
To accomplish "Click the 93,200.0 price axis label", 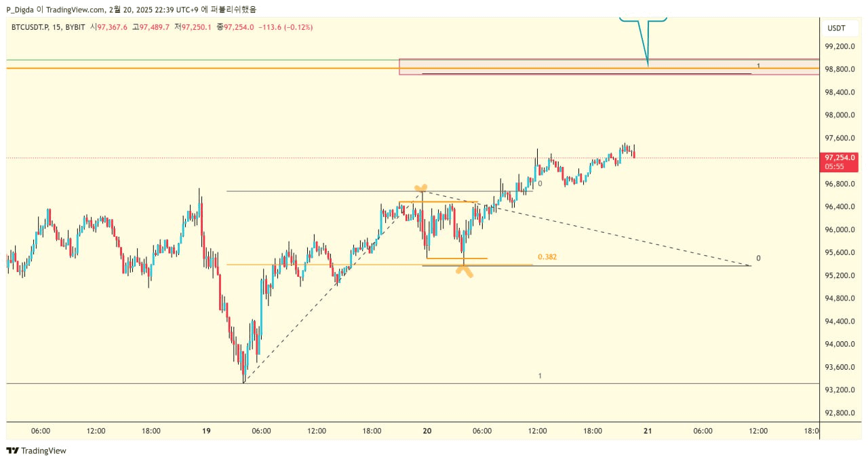I will (x=839, y=390).
